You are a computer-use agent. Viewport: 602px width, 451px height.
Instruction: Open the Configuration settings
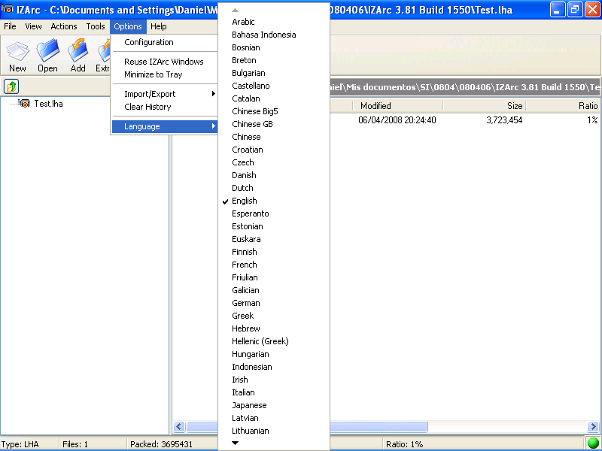(x=149, y=42)
